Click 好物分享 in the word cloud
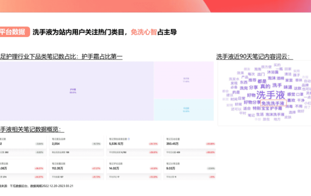This screenshot has height=196, width=311. click(252, 102)
